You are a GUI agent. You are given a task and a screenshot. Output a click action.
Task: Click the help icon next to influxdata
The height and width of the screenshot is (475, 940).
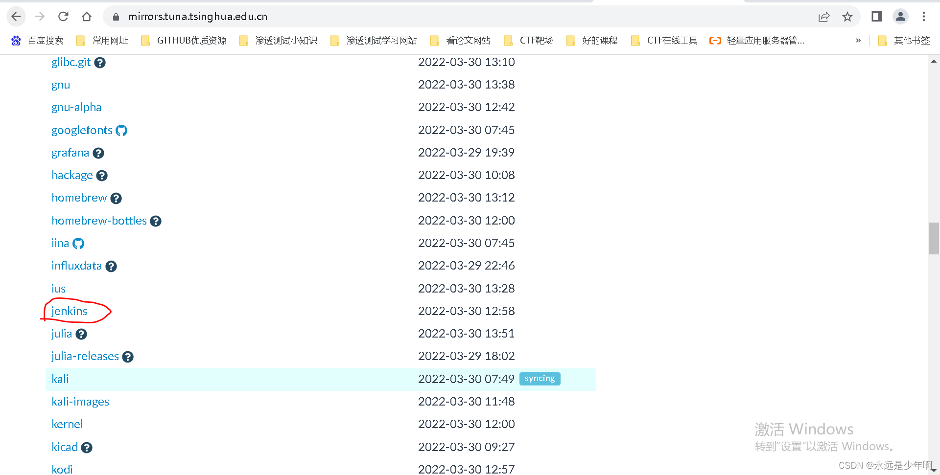click(x=111, y=266)
